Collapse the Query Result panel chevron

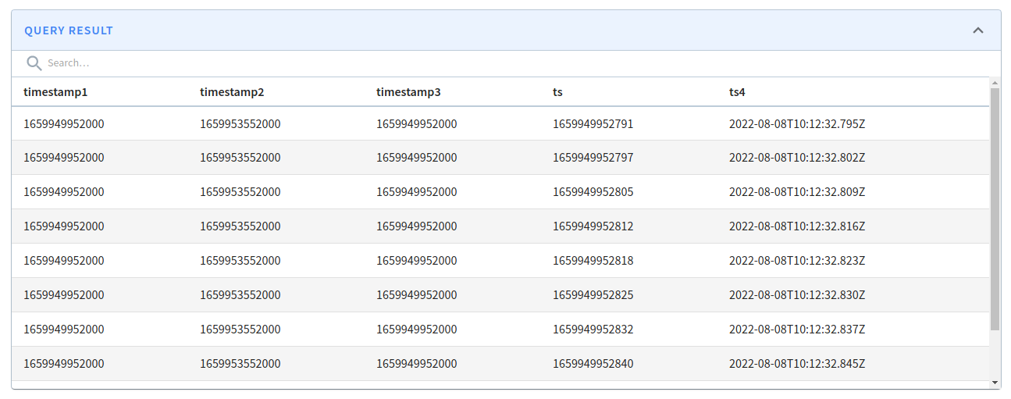point(977,30)
